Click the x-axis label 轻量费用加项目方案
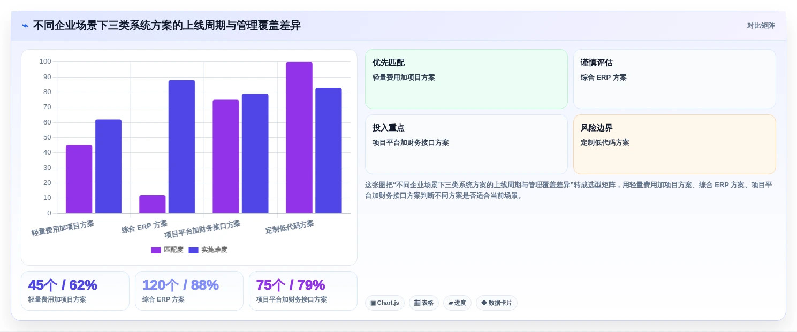797x332 pixels. point(63,228)
